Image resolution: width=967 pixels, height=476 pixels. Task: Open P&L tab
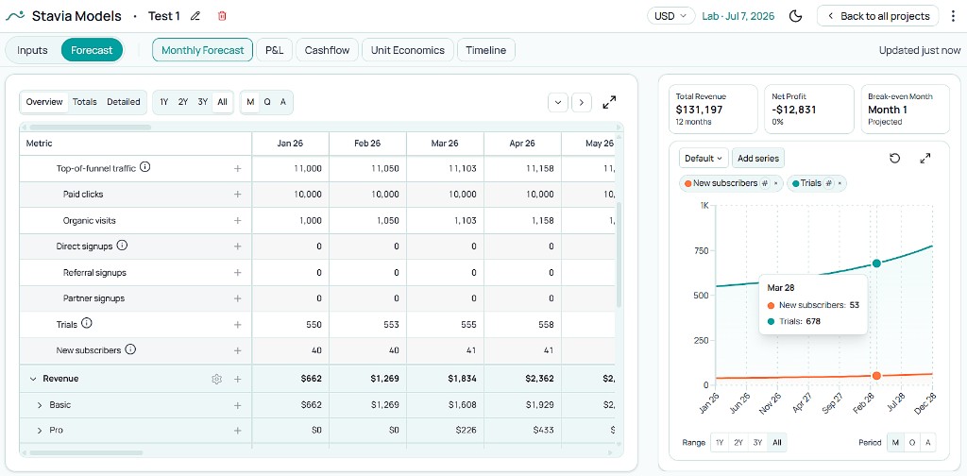click(x=275, y=51)
